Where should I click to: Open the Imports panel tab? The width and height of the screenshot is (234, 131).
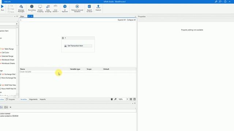pos(43,99)
